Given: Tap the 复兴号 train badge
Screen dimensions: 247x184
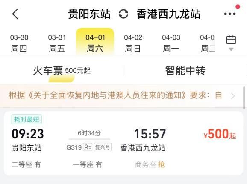Looking at the screenshot, I should [x=103, y=147].
